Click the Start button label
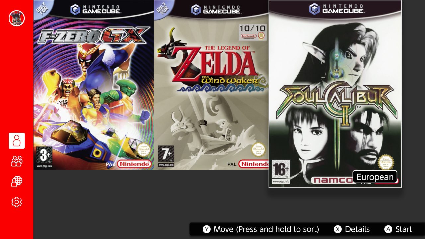This screenshot has width=425, height=239. (404, 229)
